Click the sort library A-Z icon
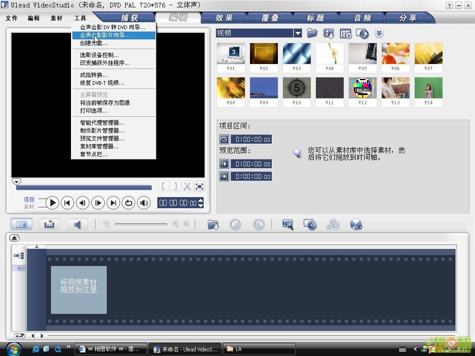 coord(329,33)
